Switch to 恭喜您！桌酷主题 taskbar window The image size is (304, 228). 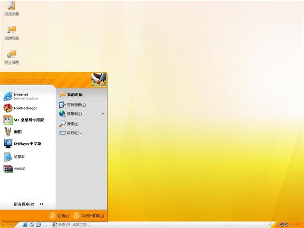point(71,225)
